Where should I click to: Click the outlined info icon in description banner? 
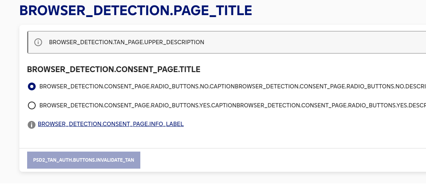(x=38, y=42)
